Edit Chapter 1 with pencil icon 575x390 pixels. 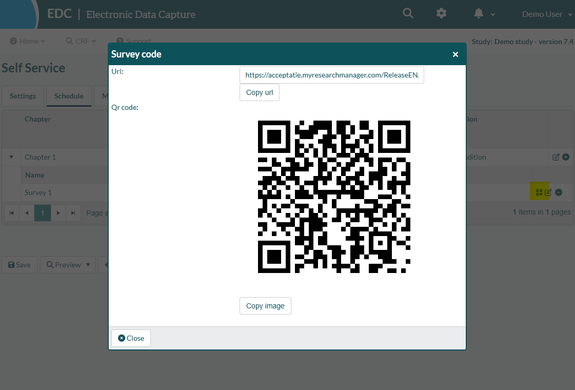click(556, 157)
